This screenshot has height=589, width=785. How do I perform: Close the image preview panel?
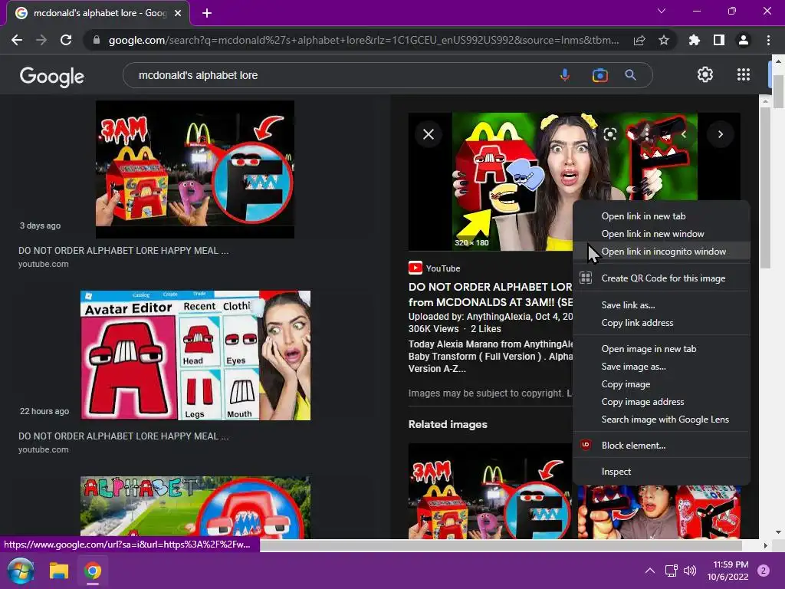click(x=429, y=134)
